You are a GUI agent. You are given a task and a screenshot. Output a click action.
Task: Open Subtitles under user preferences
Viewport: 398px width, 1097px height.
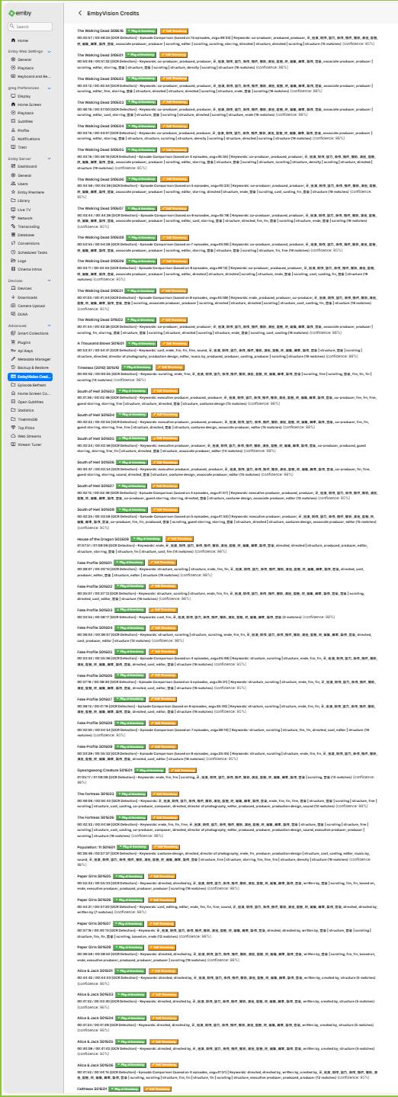25,121
